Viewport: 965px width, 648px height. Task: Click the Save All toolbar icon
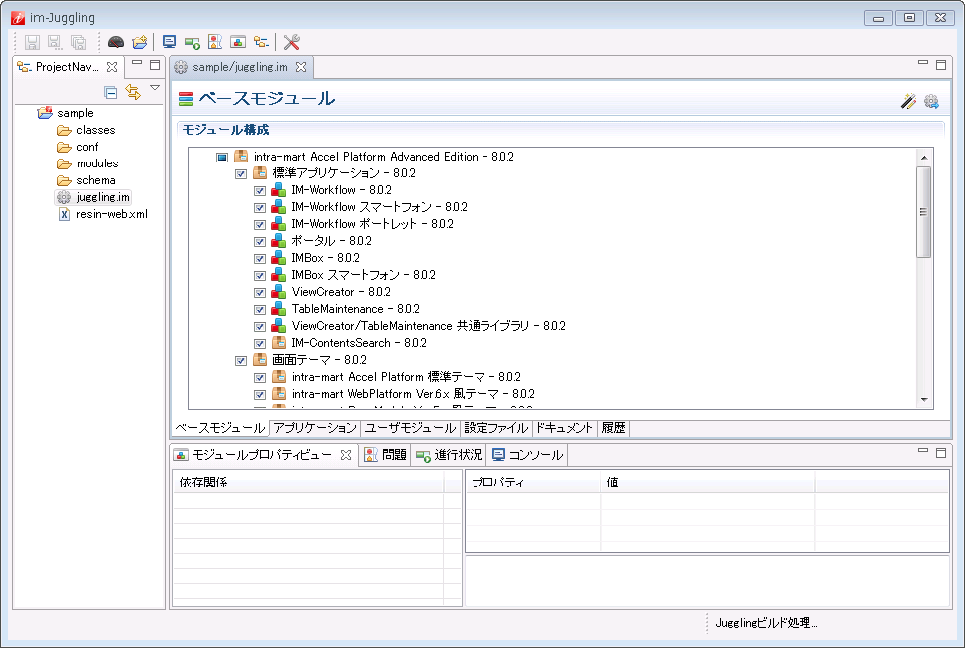(x=78, y=42)
